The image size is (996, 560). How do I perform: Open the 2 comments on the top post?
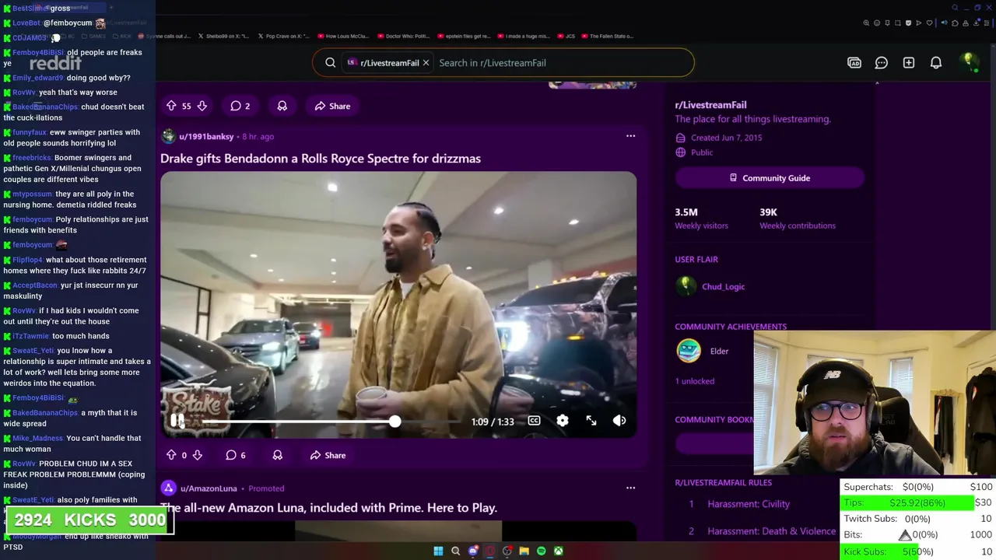tap(240, 106)
